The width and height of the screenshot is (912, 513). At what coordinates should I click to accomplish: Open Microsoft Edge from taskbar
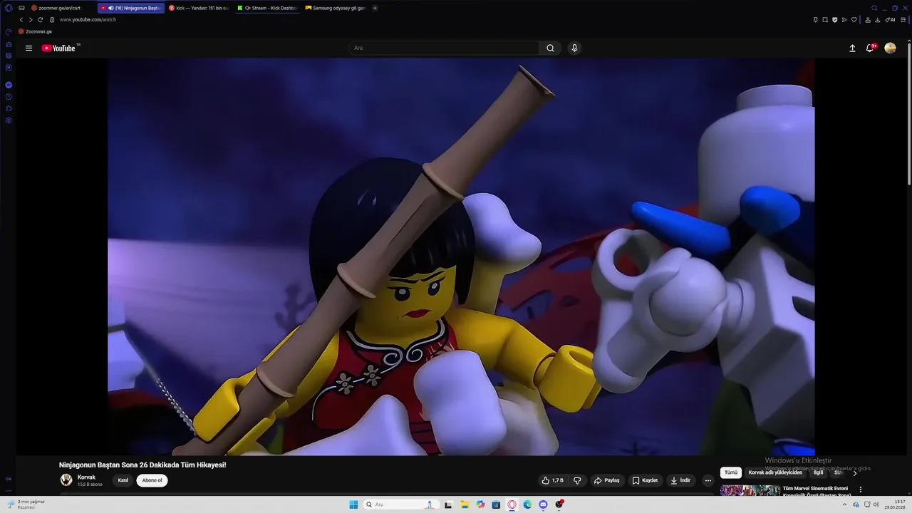[527, 504]
